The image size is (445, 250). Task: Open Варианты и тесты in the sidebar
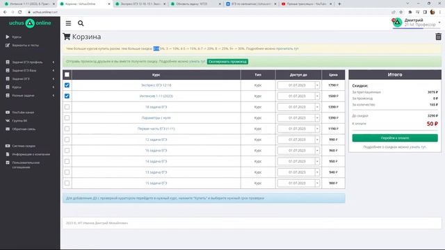click(25, 45)
